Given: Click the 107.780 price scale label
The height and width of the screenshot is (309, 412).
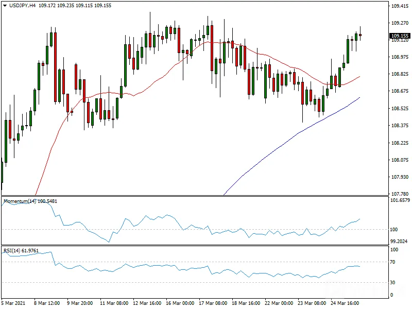Looking at the screenshot, I should [x=400, y=194].
